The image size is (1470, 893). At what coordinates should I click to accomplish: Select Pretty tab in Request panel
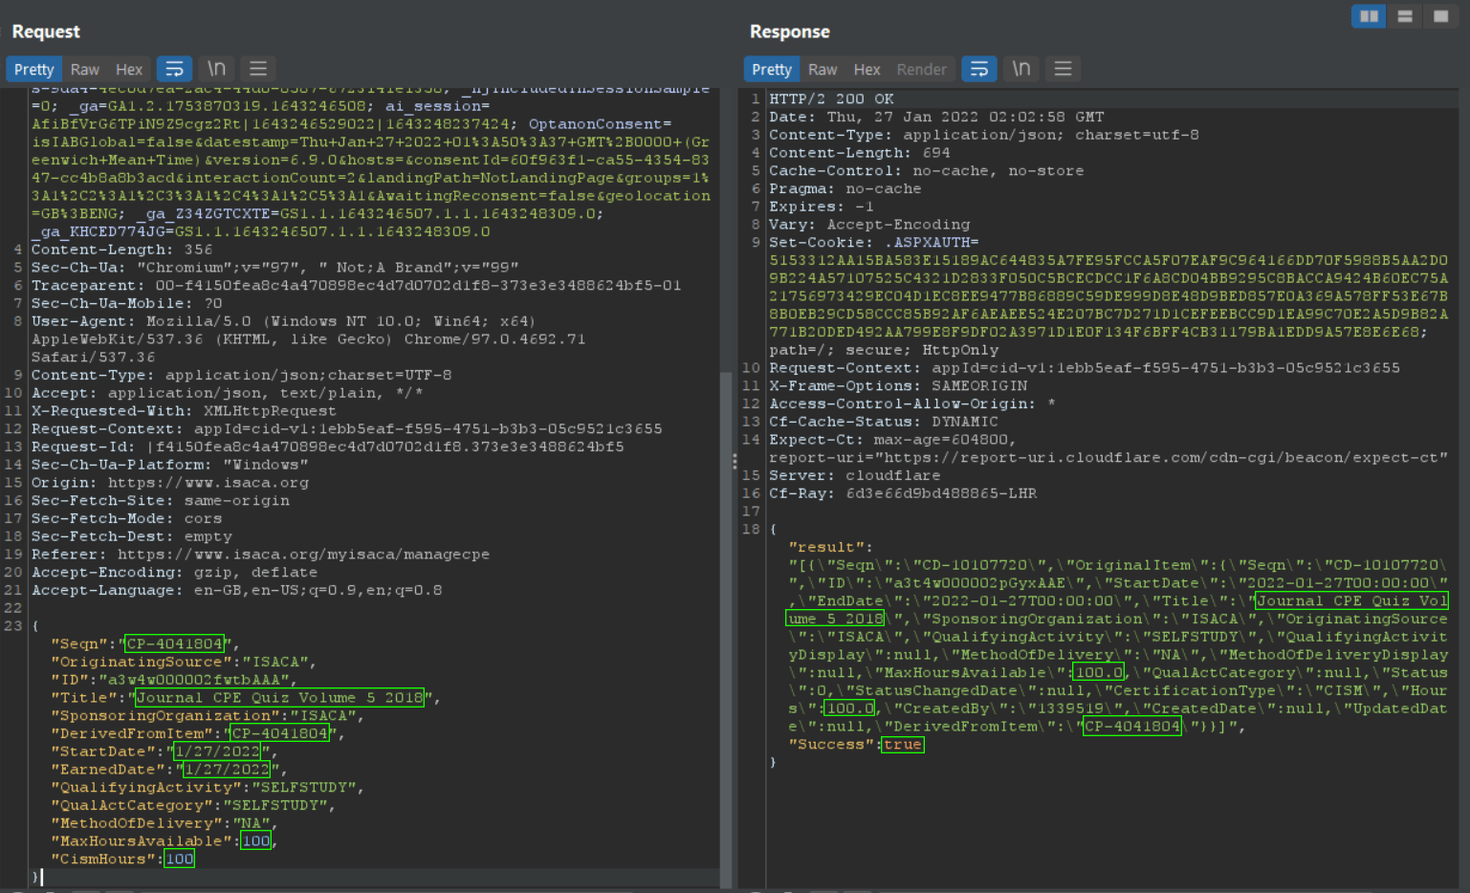[34, 69]
